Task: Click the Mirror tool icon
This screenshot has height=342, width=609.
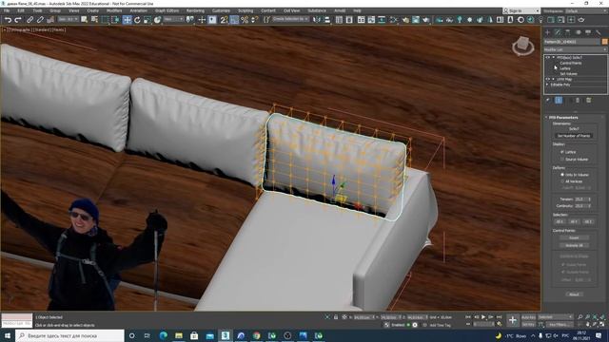Action: [x=317, y=19]
